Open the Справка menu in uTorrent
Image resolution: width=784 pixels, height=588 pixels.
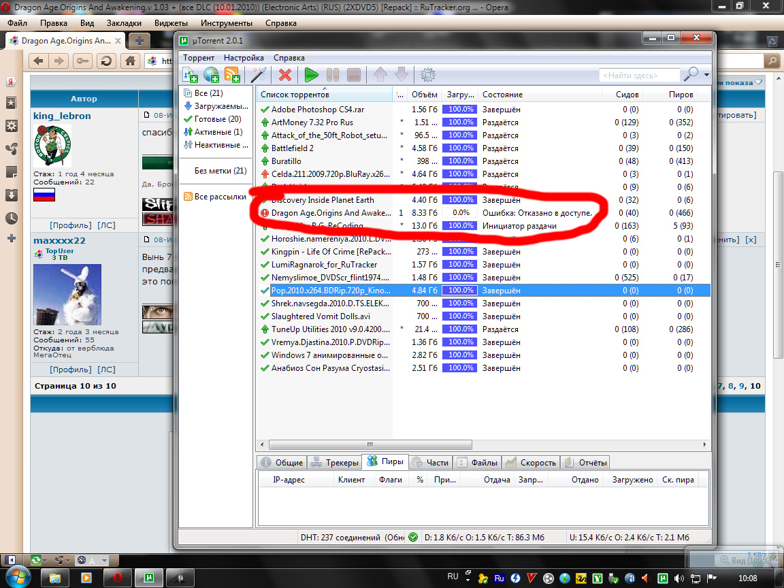289,57
